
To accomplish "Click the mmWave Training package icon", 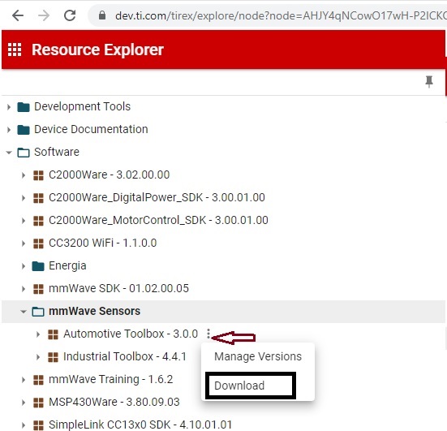I will coord(38,380).
